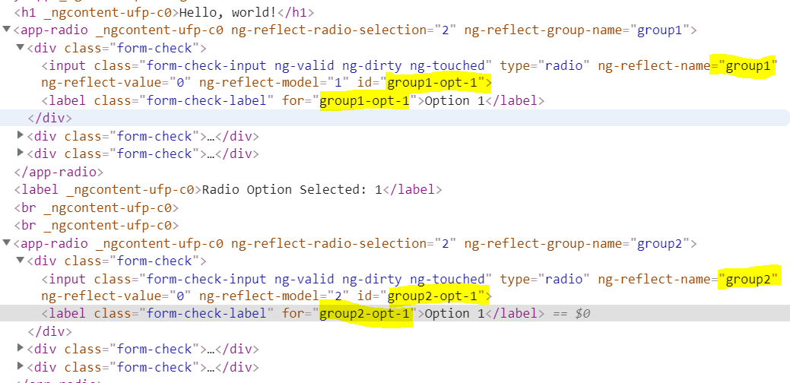
Task: Select the input element with id group1-opt-1
Action: click(x=409, y=74)
